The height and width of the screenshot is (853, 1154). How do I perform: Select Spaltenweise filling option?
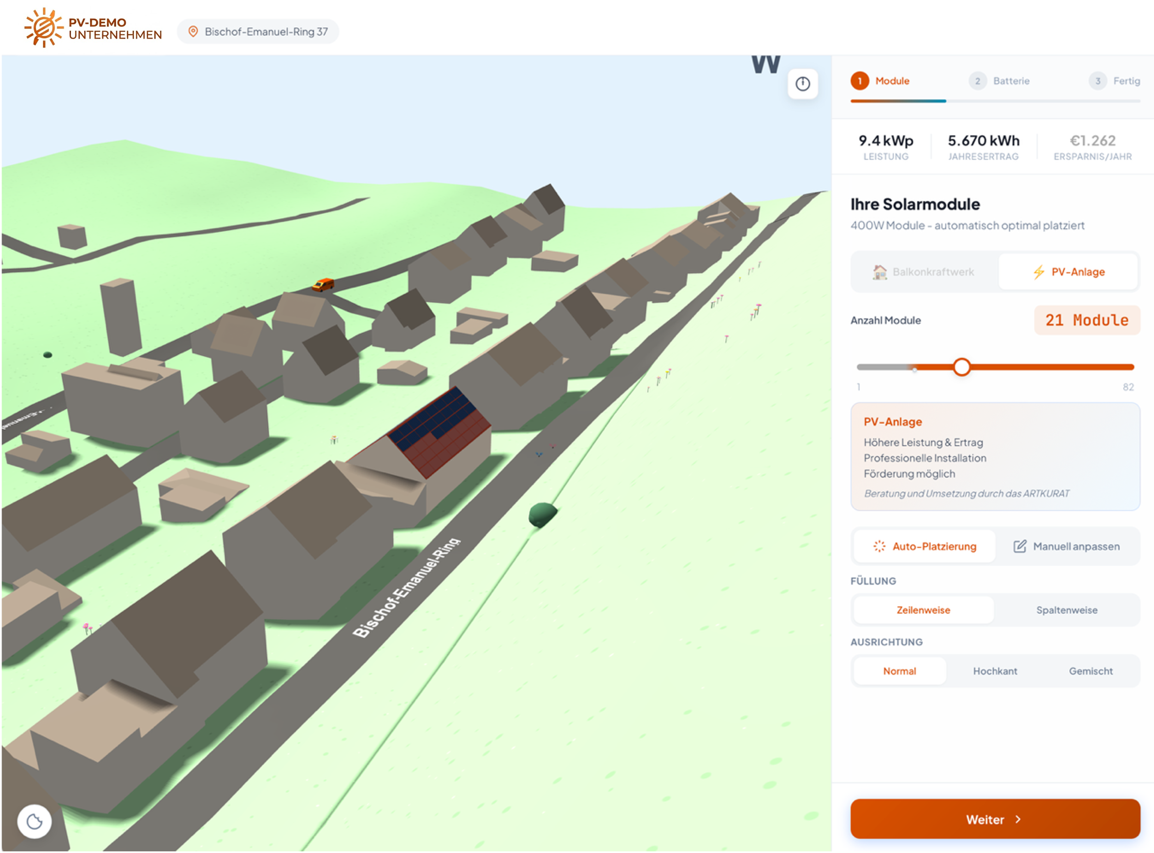pos(1067,610)
